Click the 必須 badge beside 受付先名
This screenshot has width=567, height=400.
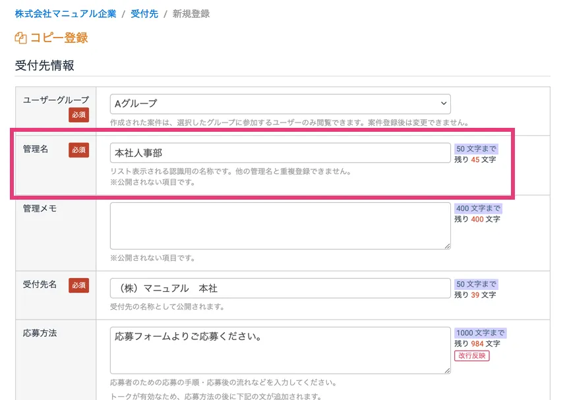(x=78, y=285)
